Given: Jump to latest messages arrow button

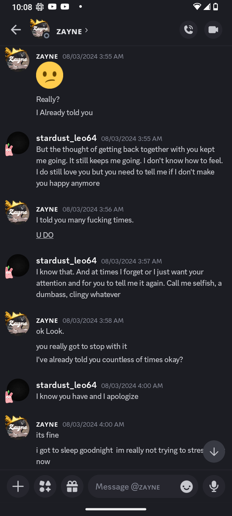Looking at the screenshot, I should (x=214, y=451).
